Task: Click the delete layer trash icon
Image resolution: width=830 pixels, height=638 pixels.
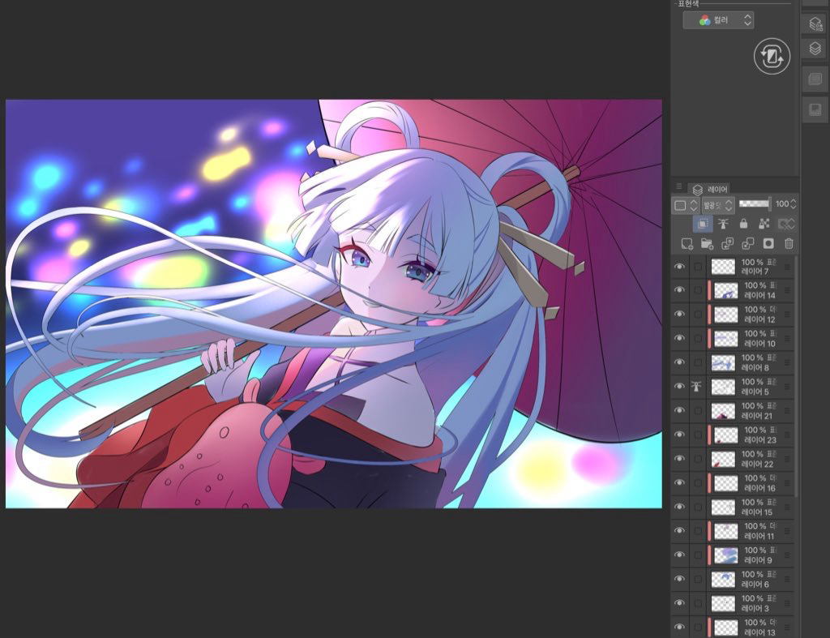Action: click(789, 243)
